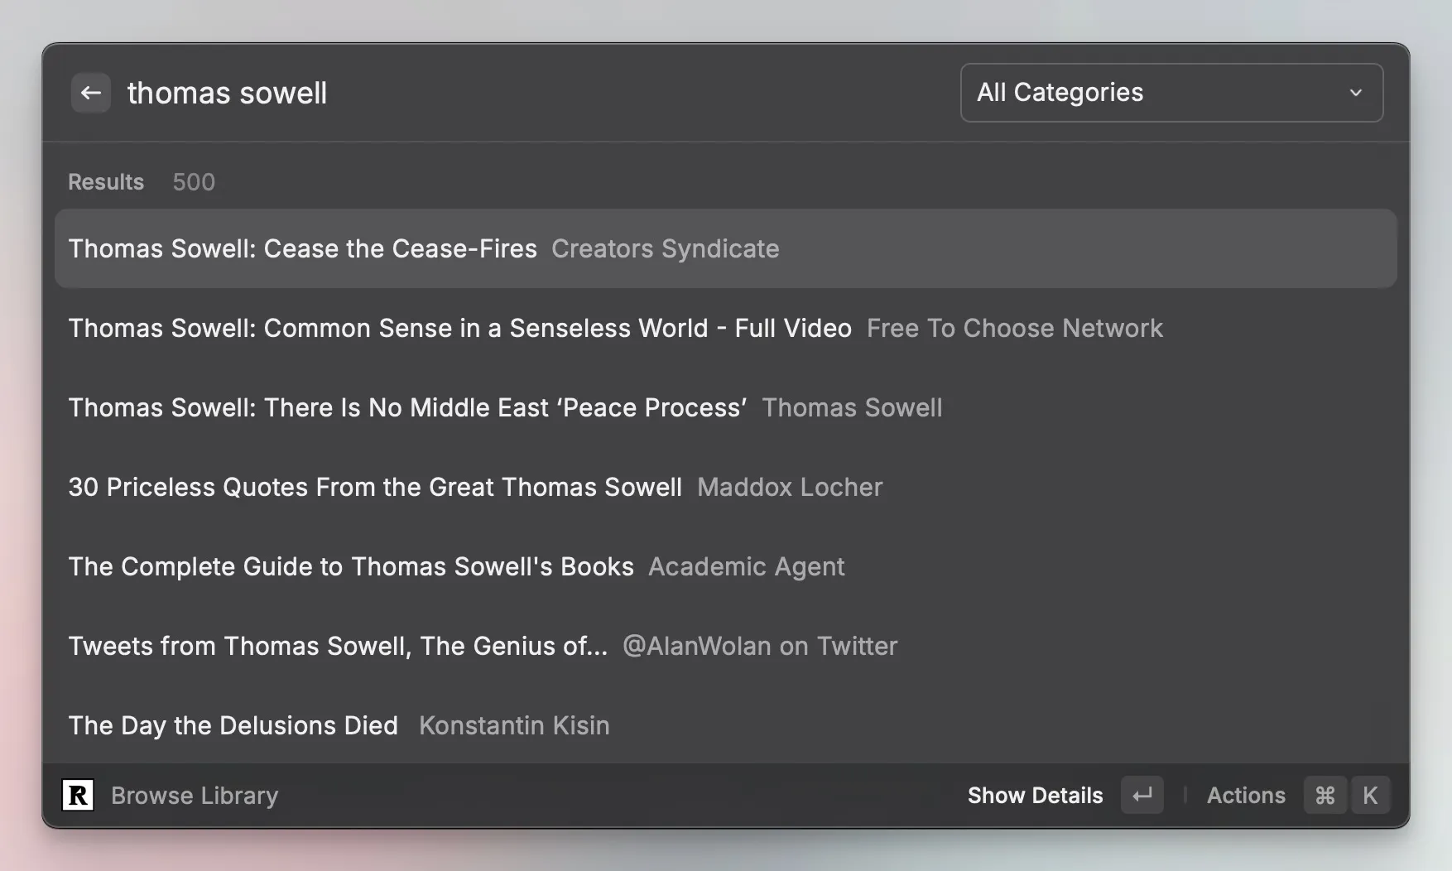Open the Actions menu button
1452x871 pixels.
[1245, 796]
